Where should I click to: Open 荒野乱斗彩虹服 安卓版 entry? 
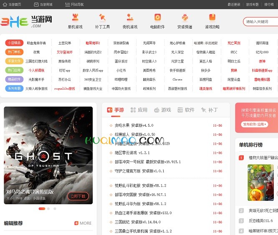click(x=140, y=186)
